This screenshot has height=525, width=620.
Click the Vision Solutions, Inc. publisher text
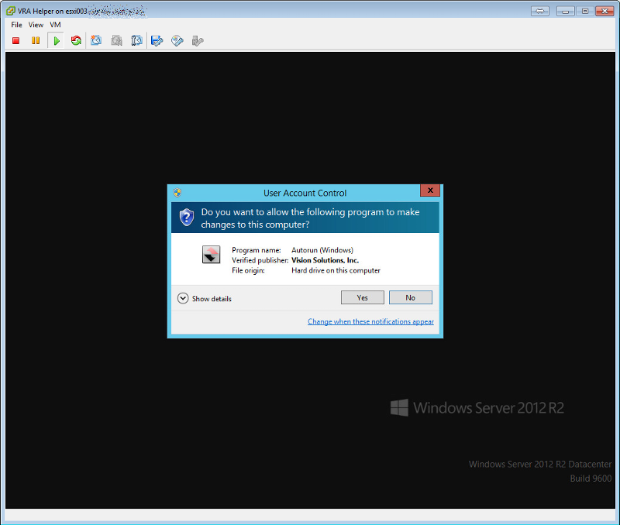(325, 260)
